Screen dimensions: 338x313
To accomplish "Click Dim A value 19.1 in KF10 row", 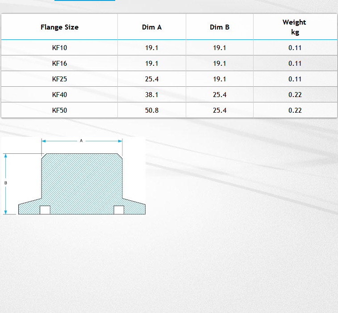I will 152,47.
